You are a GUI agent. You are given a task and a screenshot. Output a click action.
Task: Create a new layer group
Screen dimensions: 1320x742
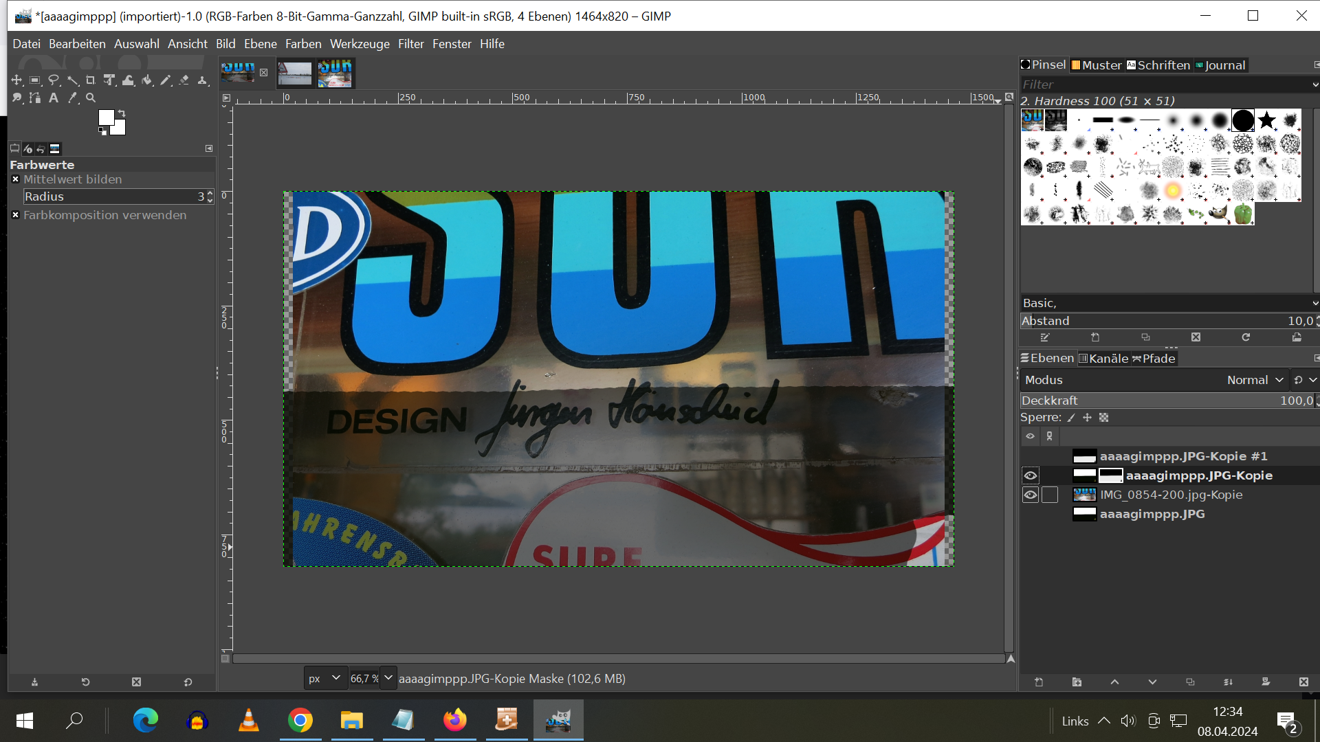(x=1077, y=682)
